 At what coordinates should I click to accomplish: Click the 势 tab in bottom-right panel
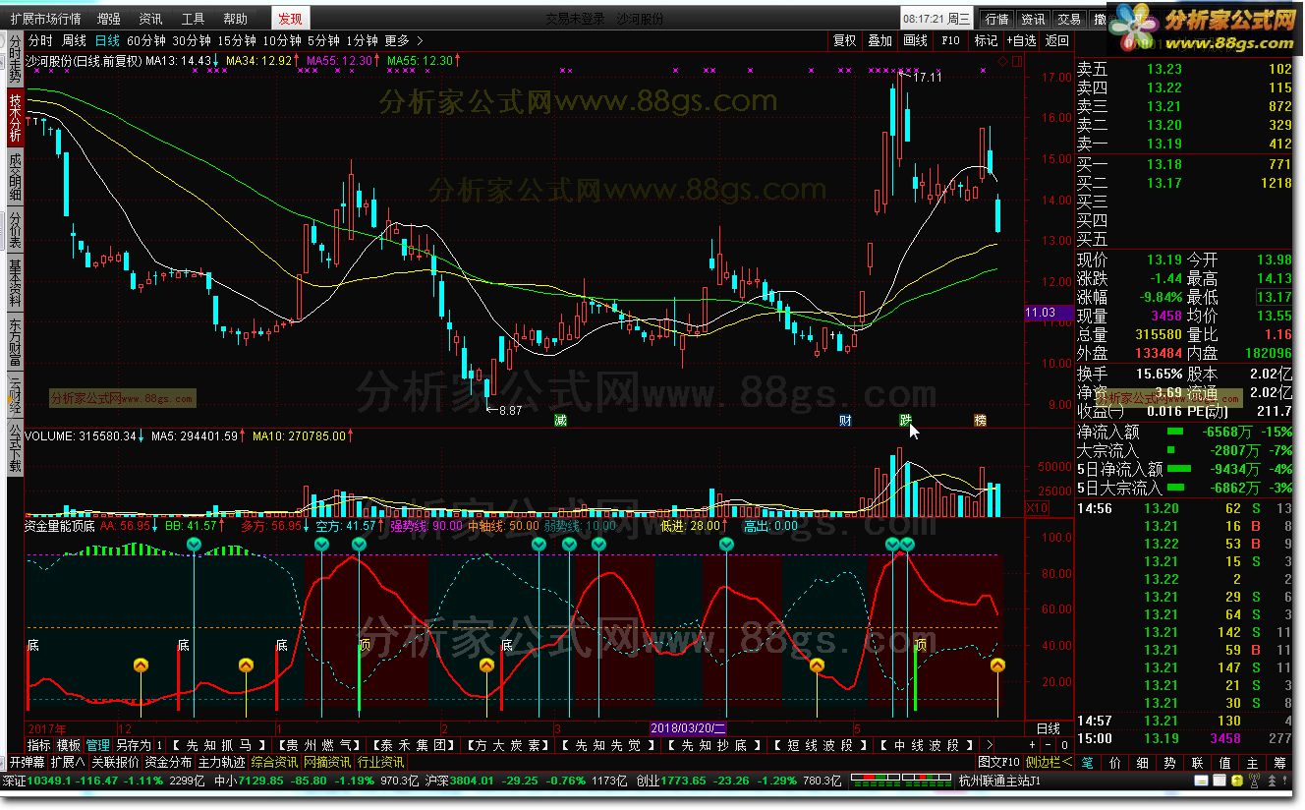(x=1169, y=762)
